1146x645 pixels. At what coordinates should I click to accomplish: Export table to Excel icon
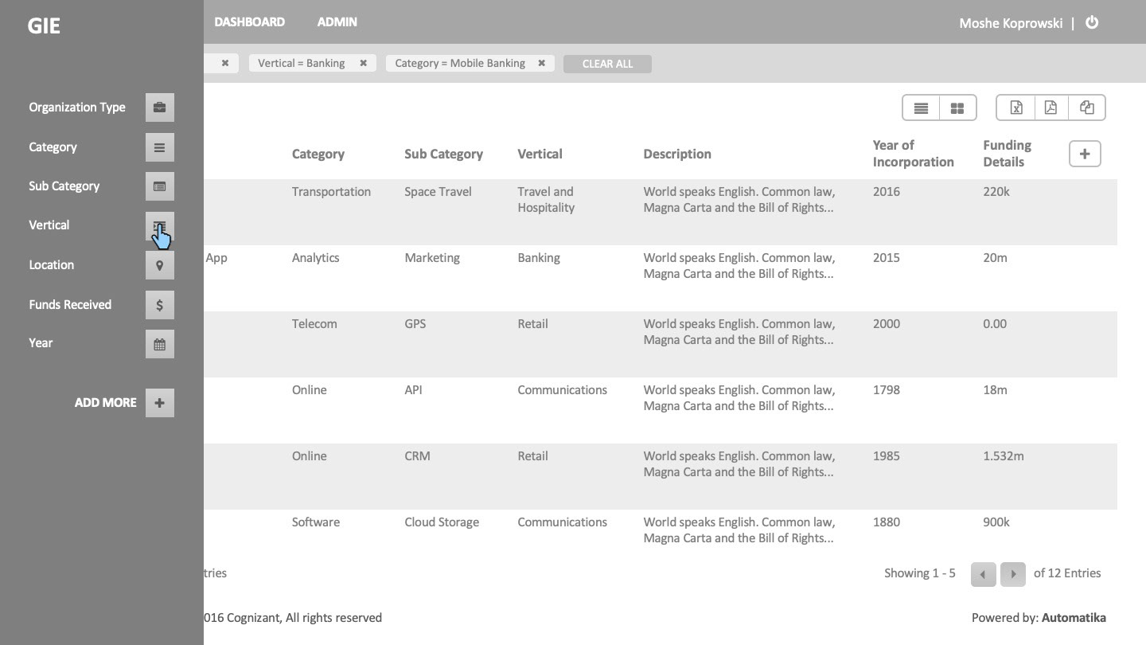(1016, 107)
